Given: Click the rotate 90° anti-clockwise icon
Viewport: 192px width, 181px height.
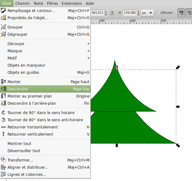Looking at the screenshot, I should (x=3, y=120).
